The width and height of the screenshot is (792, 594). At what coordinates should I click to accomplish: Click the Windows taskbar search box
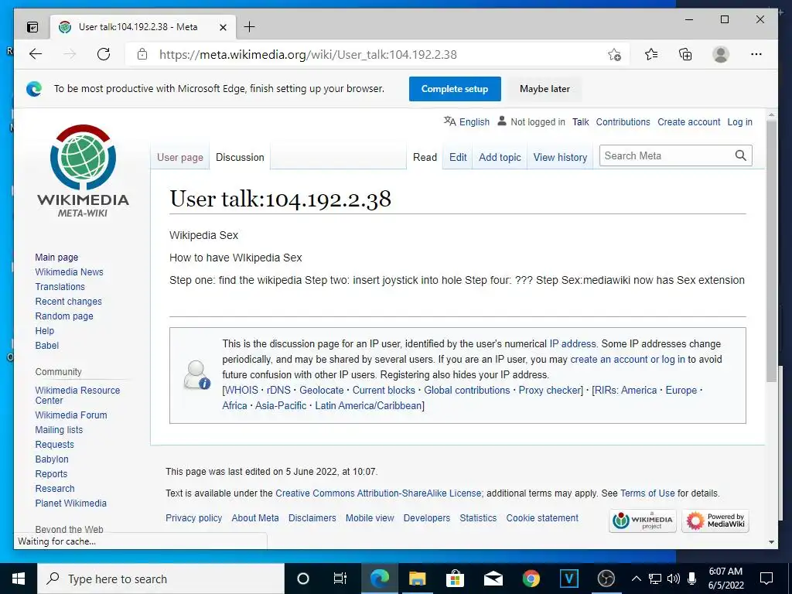(x=161, y=579)
